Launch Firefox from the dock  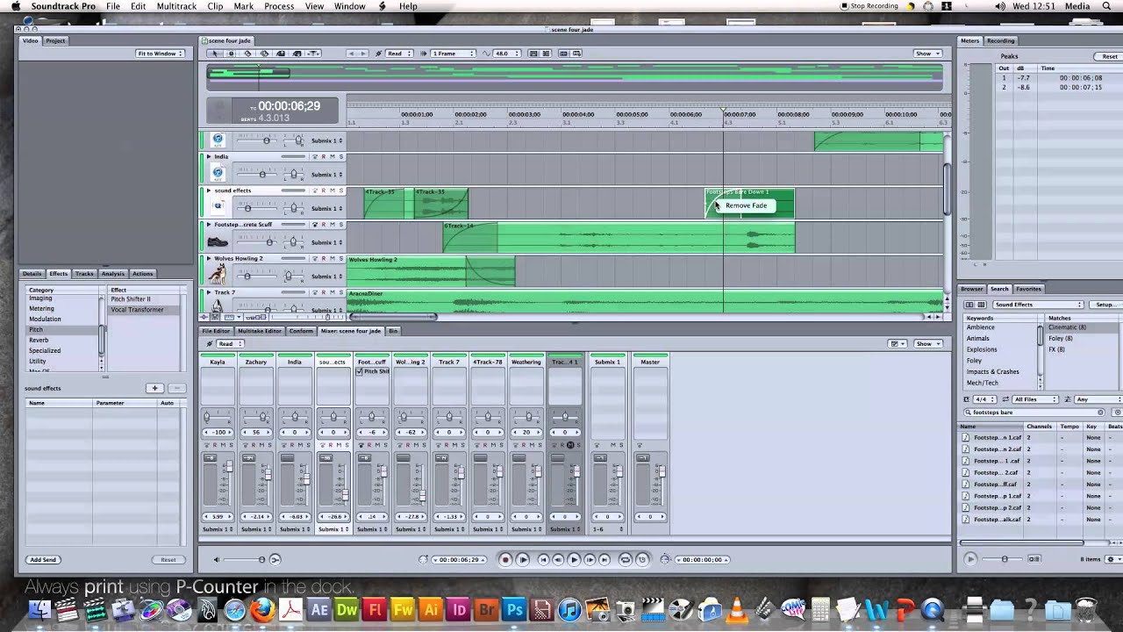pos(262,609)
